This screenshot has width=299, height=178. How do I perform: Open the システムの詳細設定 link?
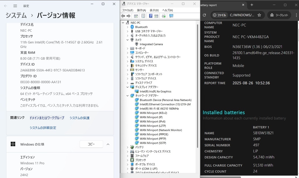[x=43, y=128]
